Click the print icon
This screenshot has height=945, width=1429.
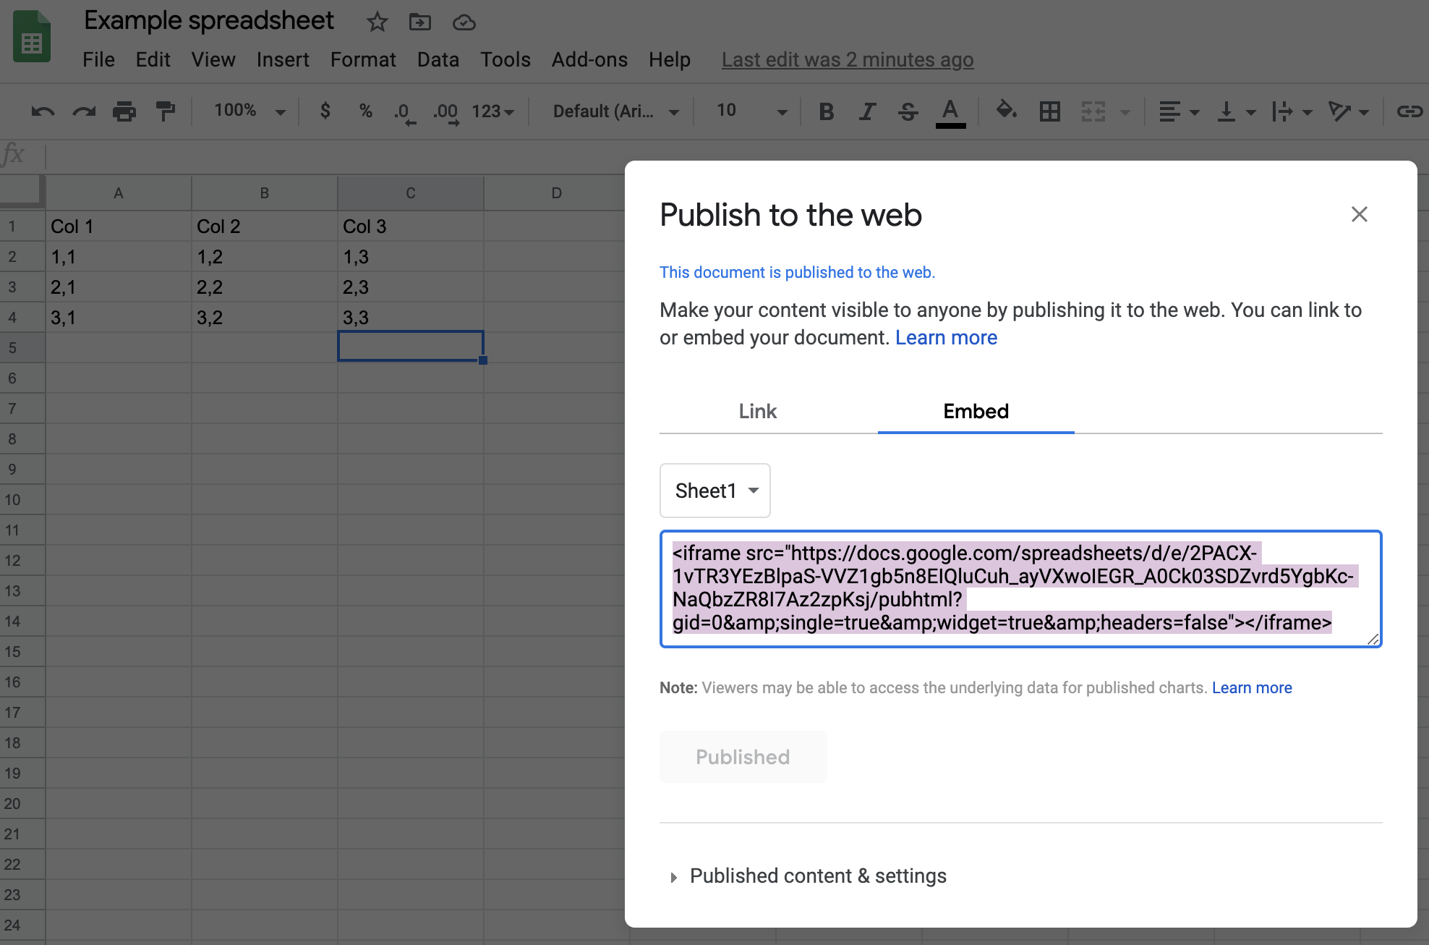124,111
